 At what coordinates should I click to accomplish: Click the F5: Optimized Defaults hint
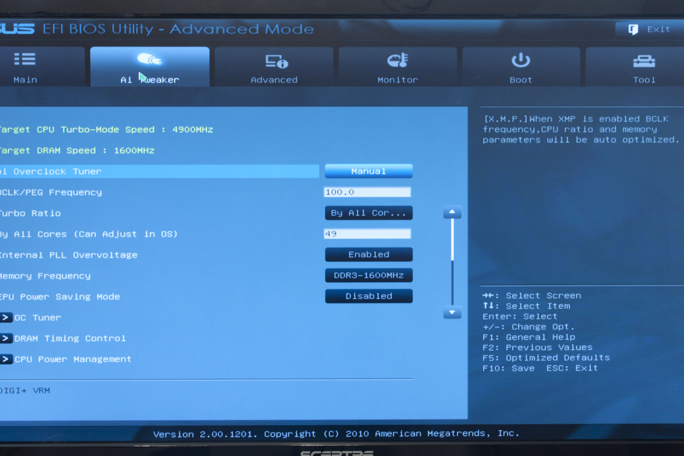pyautogui.click(x=546, y=358)
